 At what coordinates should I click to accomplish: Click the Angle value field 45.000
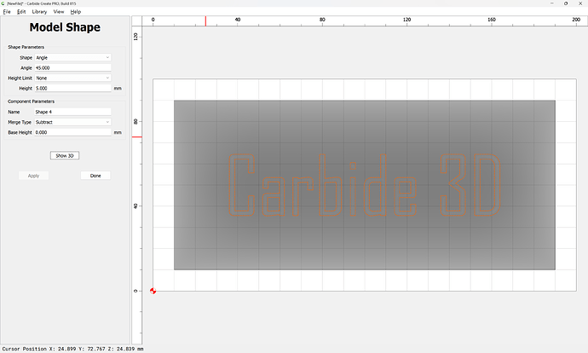pyautogui.click(x=72, y=68)
